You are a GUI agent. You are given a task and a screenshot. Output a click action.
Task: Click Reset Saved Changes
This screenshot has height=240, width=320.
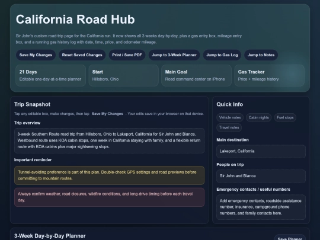82,55
